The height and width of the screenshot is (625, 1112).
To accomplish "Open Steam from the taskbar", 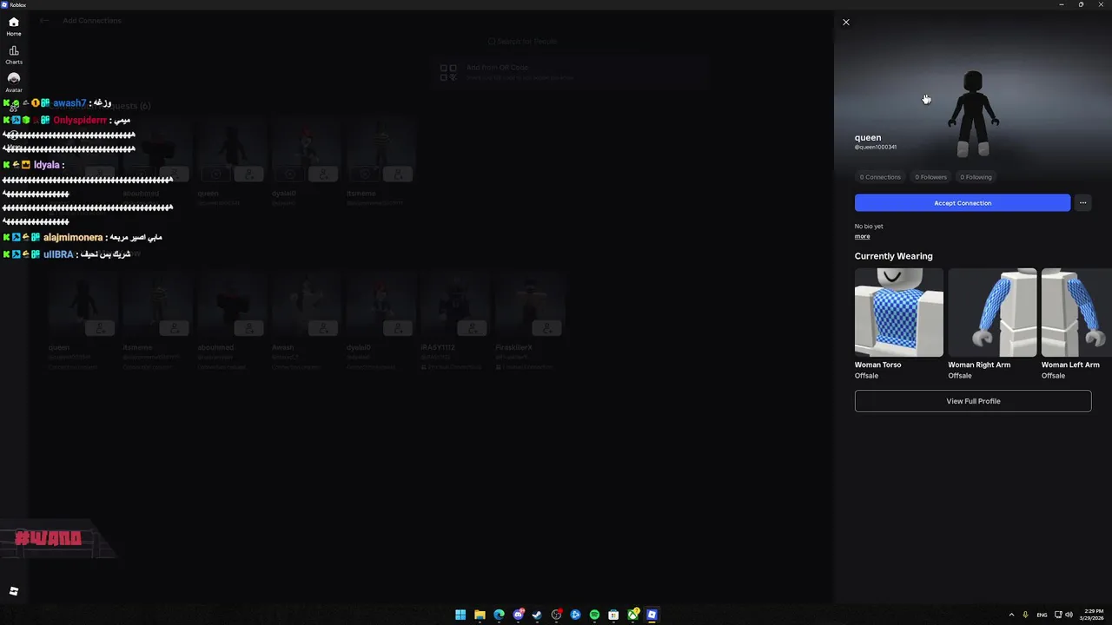I will pyautogui.click(x=537, y=615).
